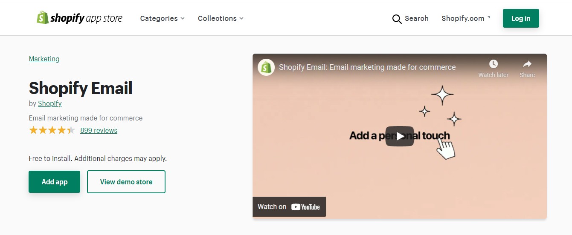Click Watch on YouTube
572x235 pixels.
(289, 206)
